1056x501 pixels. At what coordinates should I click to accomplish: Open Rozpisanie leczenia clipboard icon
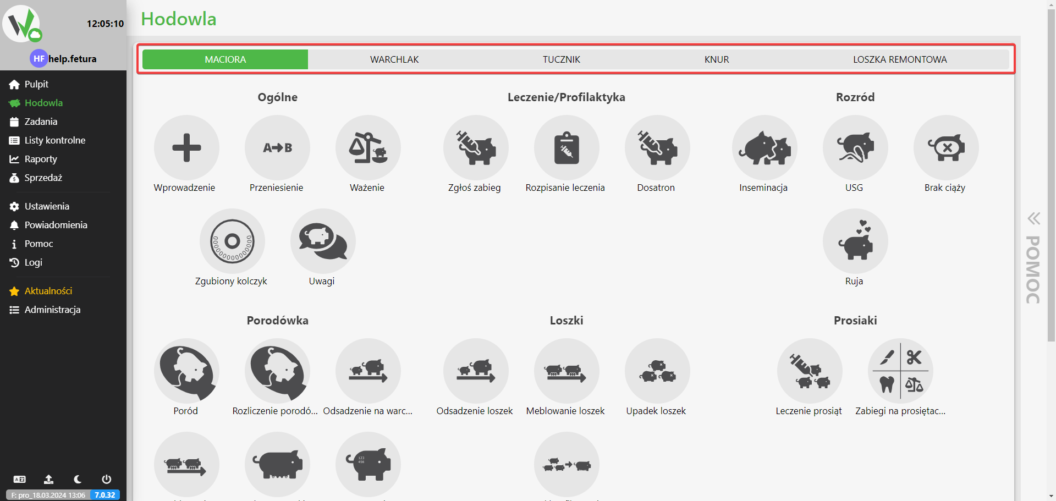tap(566, 147)
